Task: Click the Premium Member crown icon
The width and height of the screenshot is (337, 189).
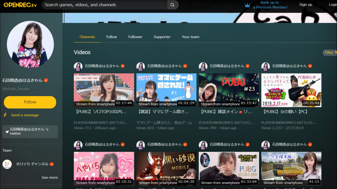Action: [x=247, y=5]
